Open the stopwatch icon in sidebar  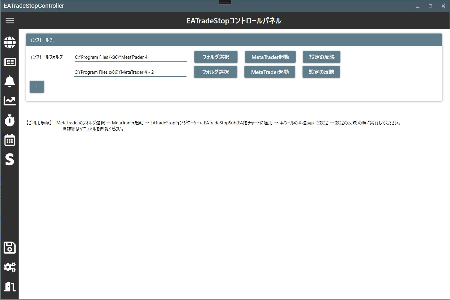(10, 120)
